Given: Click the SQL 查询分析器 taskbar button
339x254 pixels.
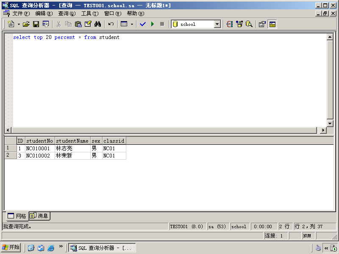Looking at the screenshot, I should 102,248.
